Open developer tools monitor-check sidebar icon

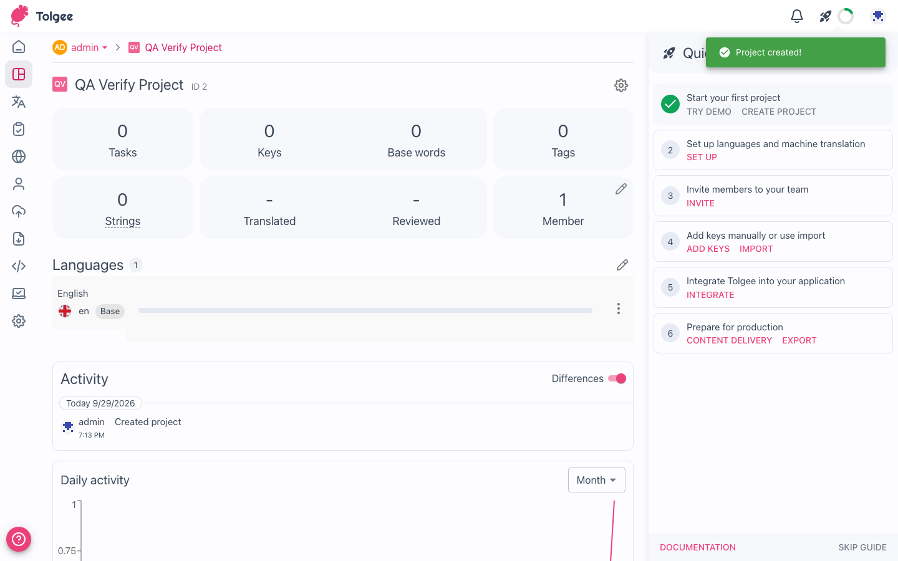point(19,294)
